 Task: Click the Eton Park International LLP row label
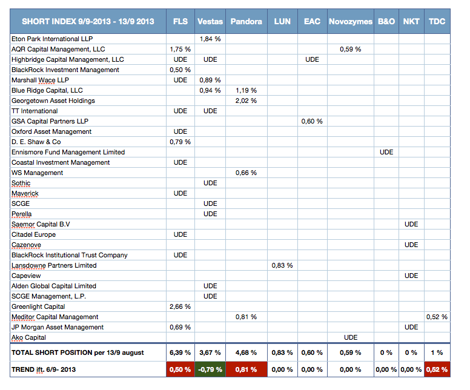coord(52,39)
